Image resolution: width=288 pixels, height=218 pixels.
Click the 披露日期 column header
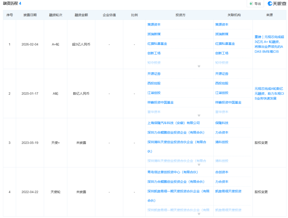pyautogui.click(x=30, y=15)
